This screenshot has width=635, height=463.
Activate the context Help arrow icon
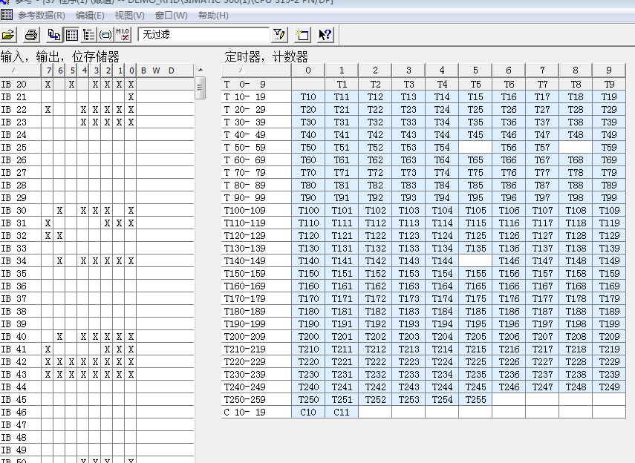(325, 35)
